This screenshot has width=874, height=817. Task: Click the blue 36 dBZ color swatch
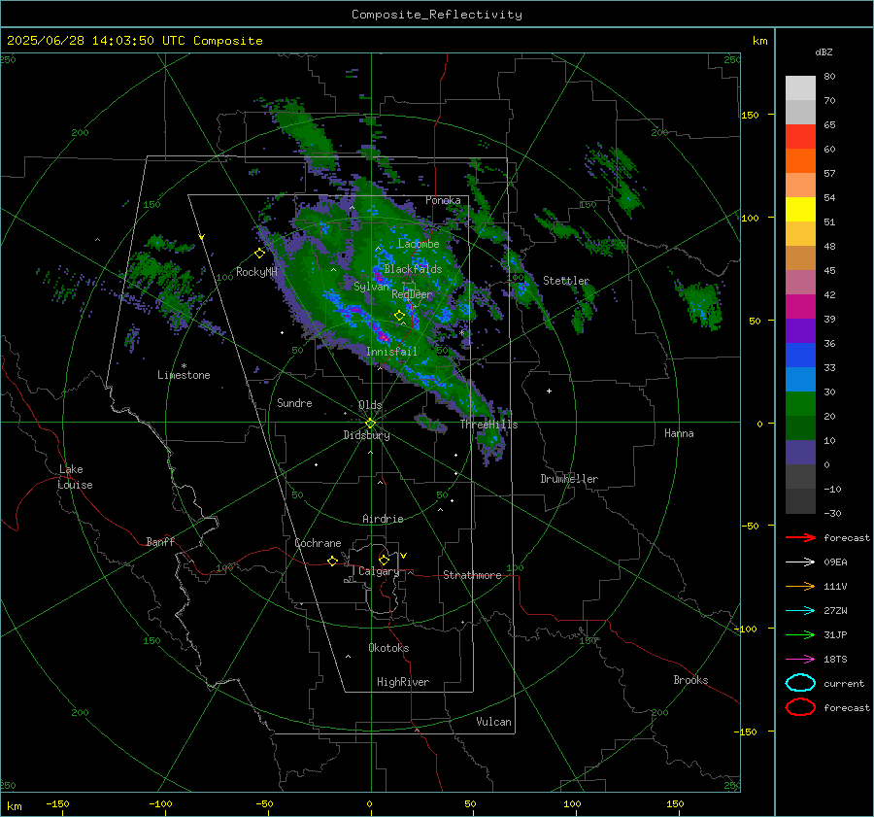(x=800, y=355)
